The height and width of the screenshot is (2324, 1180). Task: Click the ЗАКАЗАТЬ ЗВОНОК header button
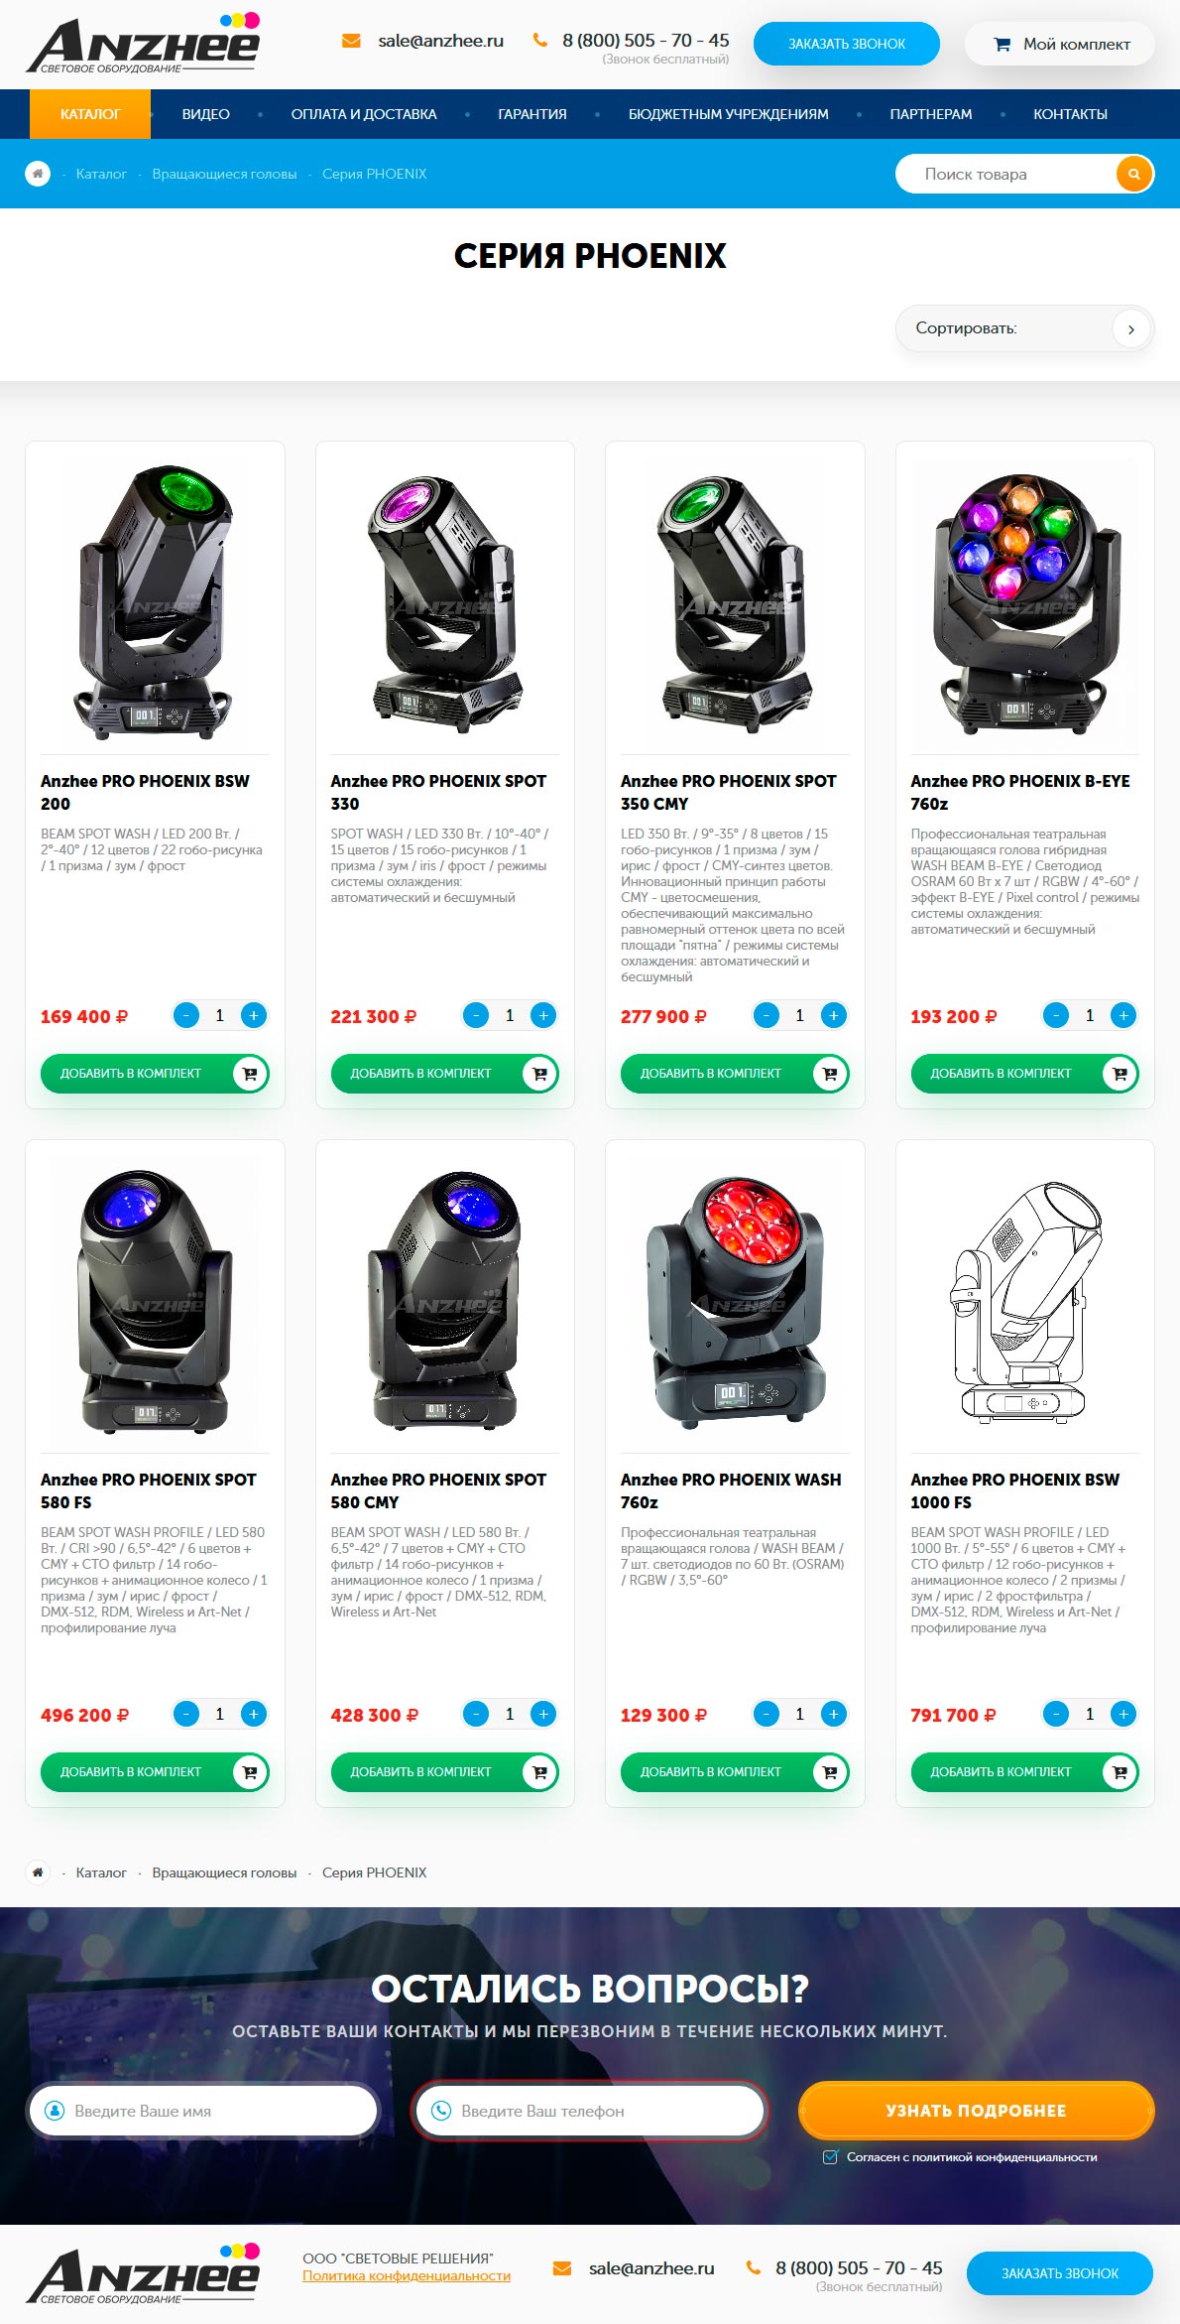pos(847,44)
